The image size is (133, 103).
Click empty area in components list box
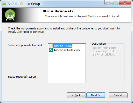coord(67,67)
